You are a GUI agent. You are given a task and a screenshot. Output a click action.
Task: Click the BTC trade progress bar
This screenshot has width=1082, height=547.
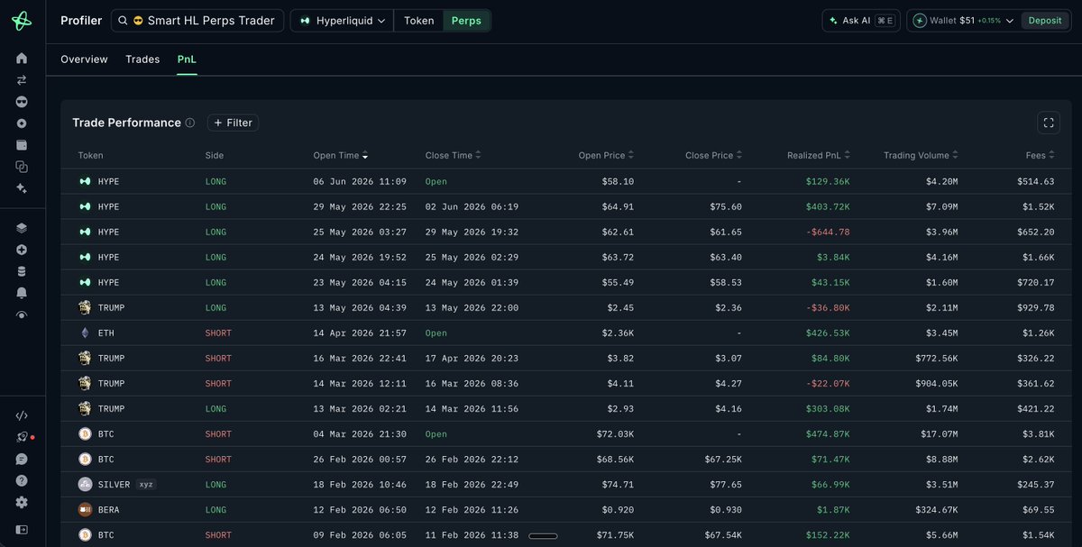pyautogui.click(x=543, y=535)
